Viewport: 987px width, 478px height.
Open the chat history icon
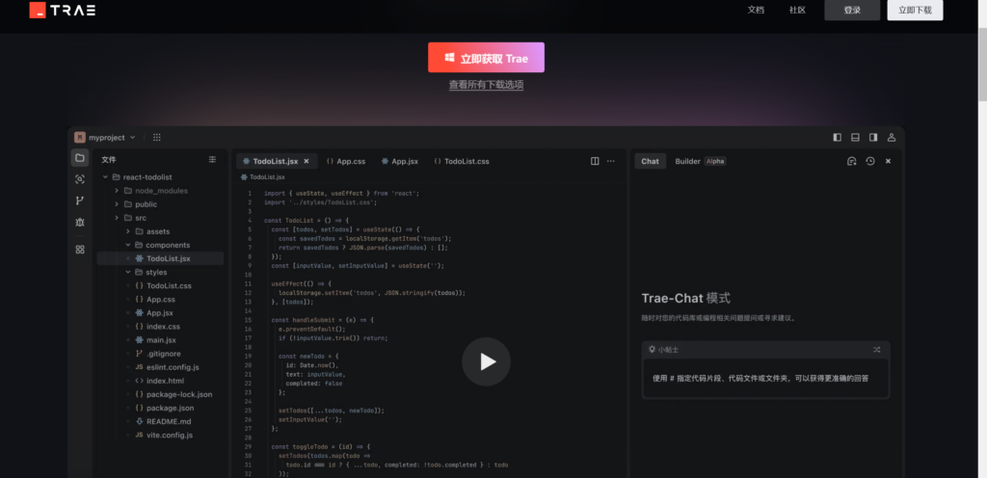click(x=870, y=161)
